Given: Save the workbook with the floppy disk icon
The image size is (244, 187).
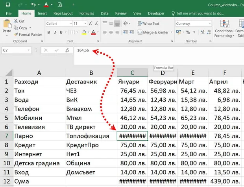Looking at the screenshot, I should 8,4.
